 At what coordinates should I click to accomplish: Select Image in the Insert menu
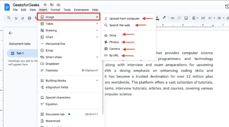[x=69, y=17]
